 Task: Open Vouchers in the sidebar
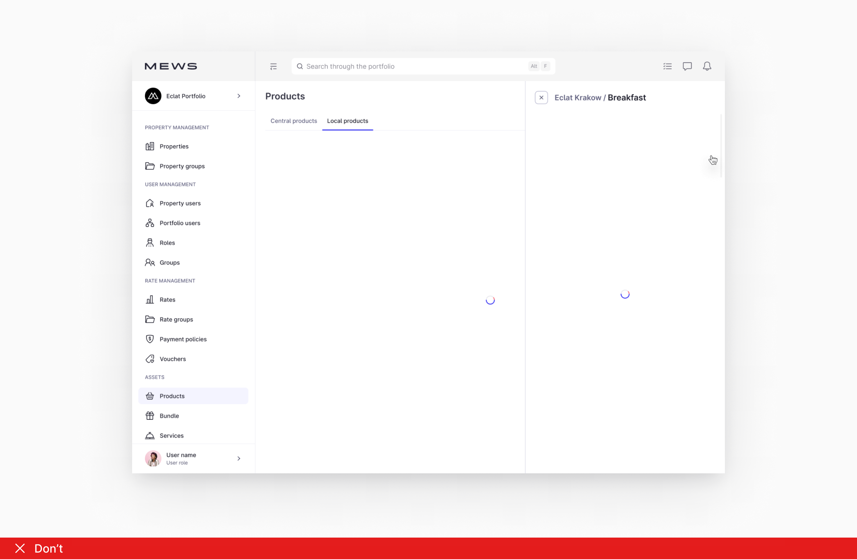click(x=172, y=359)
